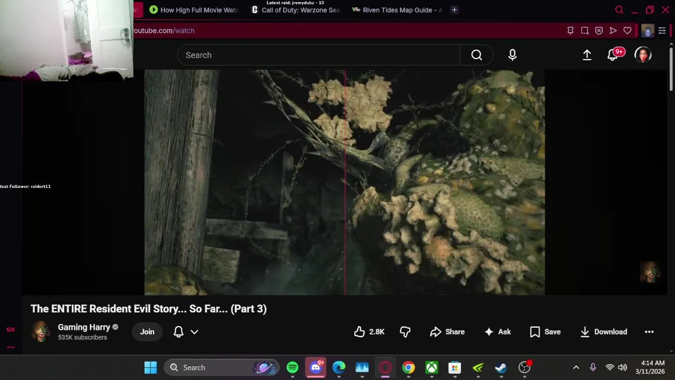Image resolution: width=675 pixels, height=380 pixels.
Task: Open Gaming Harry channel avatar
Action: click(x=41, y=331)
